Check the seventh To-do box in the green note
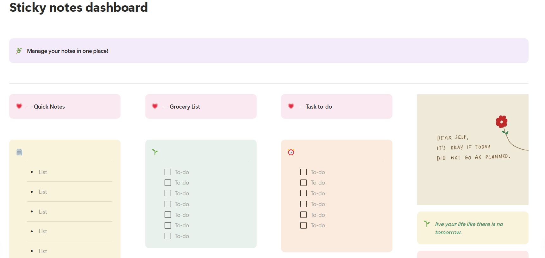Screen dimensions: 545x258 [x=168, y=236]
